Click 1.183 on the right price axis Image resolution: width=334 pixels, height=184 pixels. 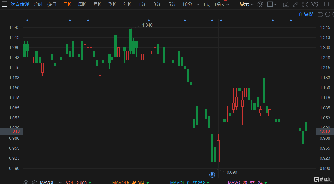(x=325, y=78)
